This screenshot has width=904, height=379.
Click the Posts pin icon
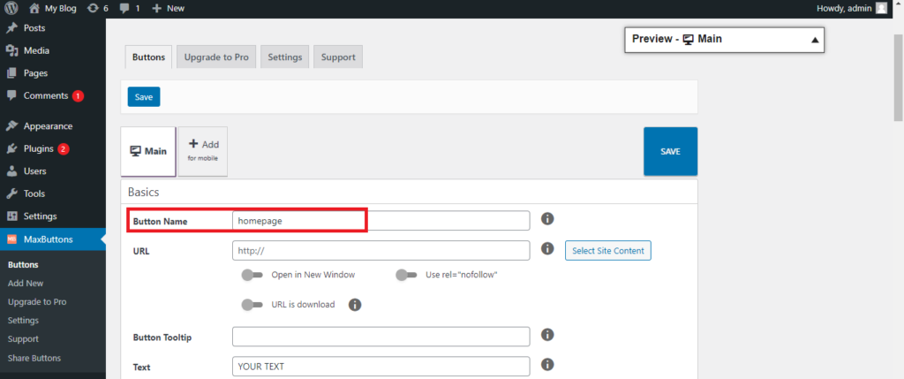coord(11,27)
